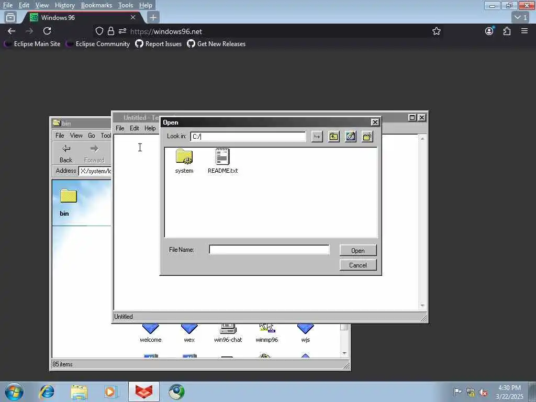Click Forward arrow in bin explorer window
Screen dimensions: 536x402
tap(94, 153)
